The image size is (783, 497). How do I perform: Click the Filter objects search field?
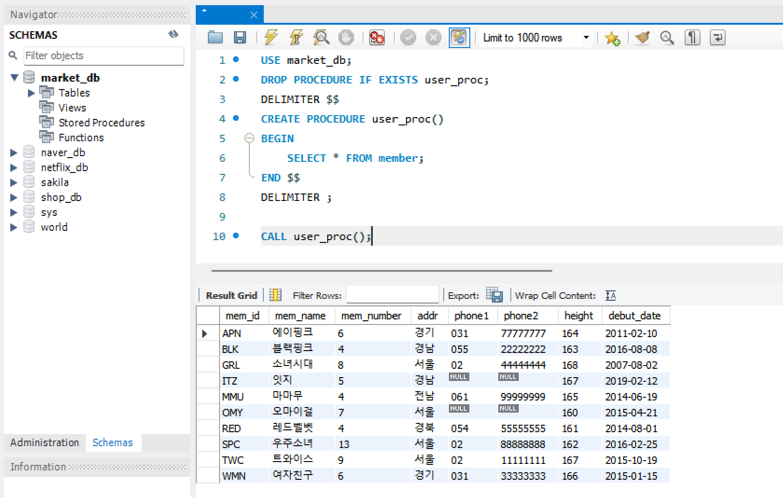click(x=103, y=55)
